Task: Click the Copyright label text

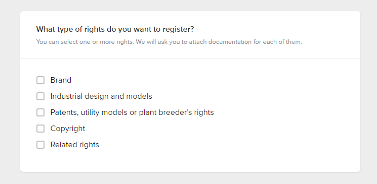Action: coord(68,129)
